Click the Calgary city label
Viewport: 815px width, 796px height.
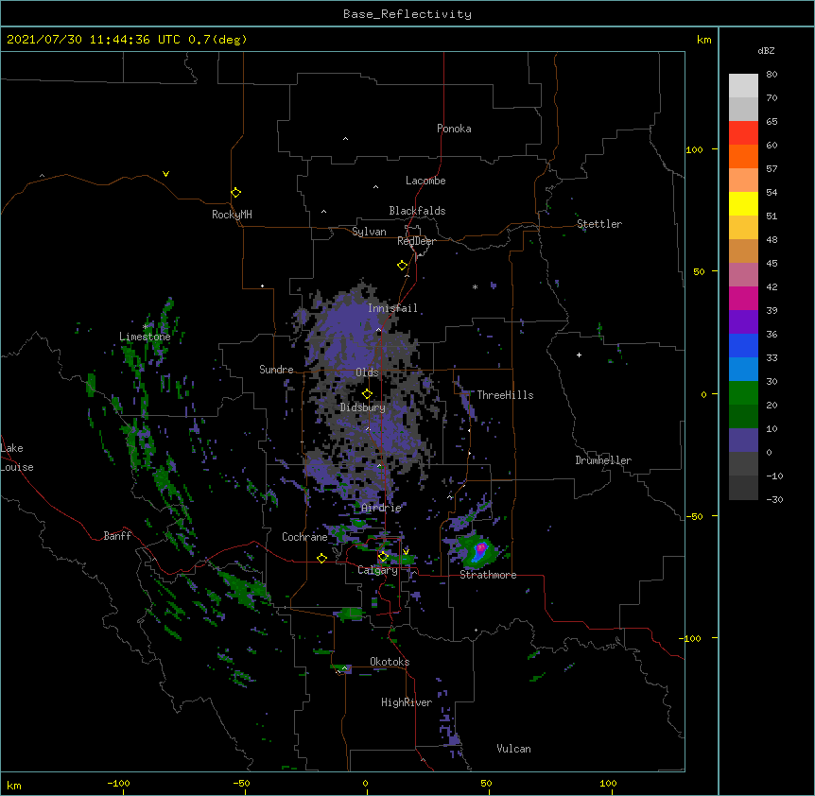pyautogui.click(x=377, y=570)
